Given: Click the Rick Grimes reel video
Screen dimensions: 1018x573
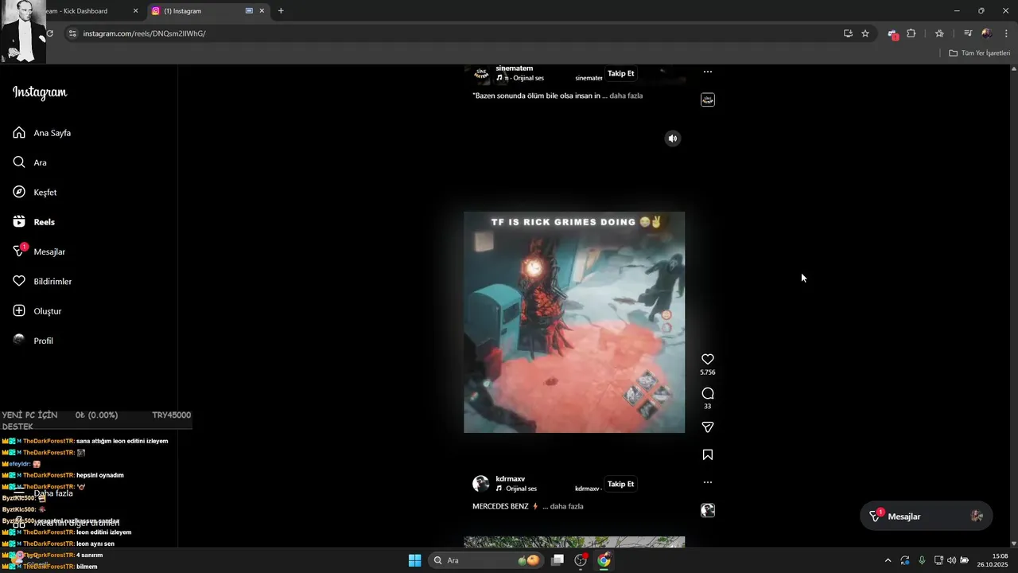Looking at the screenshot, I should pos(574,322).
